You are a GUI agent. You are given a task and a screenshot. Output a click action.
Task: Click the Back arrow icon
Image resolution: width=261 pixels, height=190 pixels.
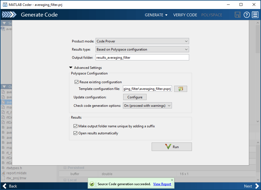5,186
